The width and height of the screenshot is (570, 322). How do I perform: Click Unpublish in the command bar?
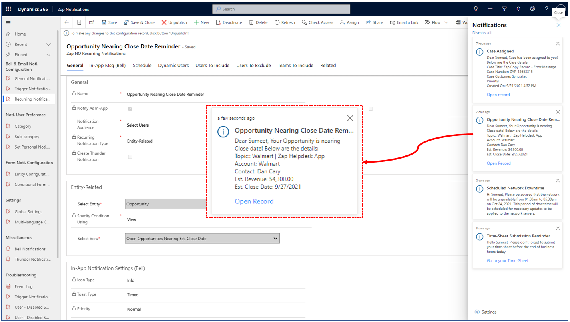[x=174, y=22]
